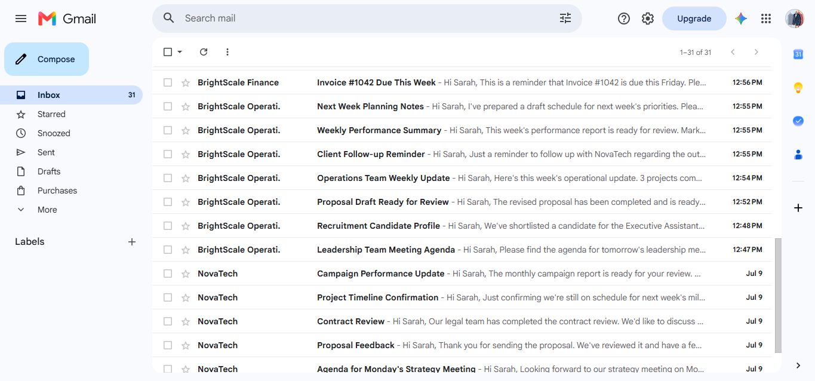The width and height of the screenshot is (815, 381).
Task: Open the Snoozed folder
Action: click(x=71, y=133)
